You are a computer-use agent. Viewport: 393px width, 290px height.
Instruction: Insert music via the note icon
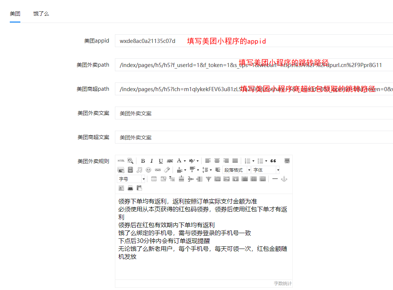pos(139,170)
